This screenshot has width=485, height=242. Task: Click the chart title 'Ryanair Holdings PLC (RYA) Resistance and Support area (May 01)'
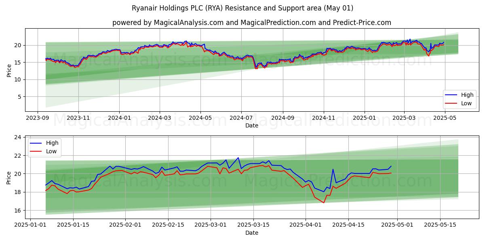(242, 8)
